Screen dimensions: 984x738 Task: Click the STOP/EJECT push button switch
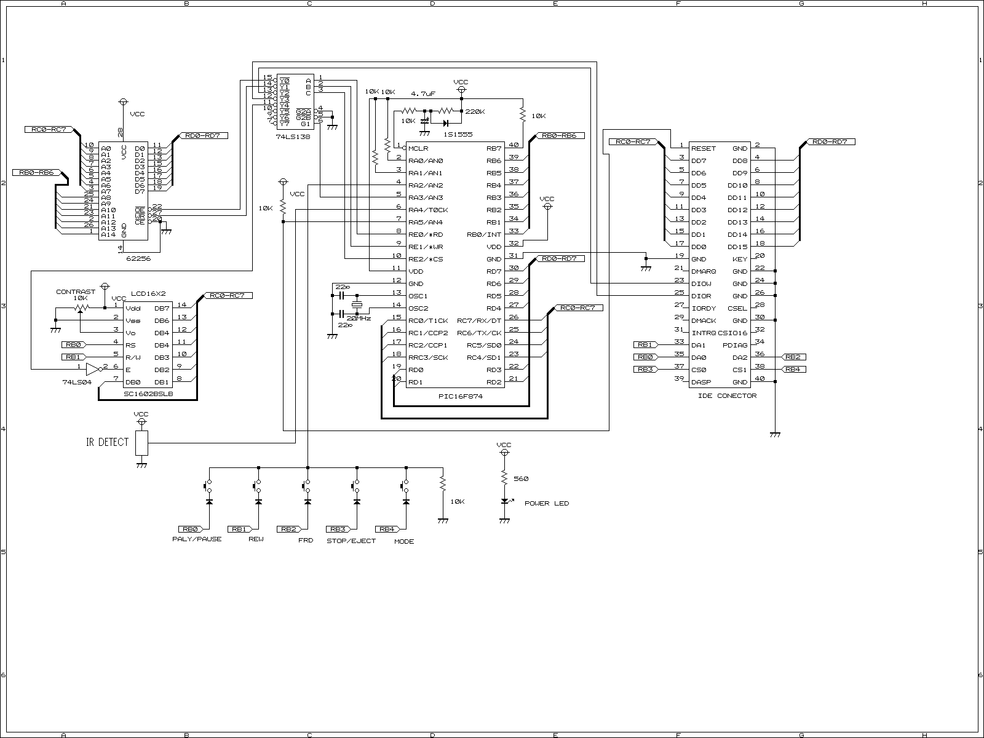tap(356, 486)
